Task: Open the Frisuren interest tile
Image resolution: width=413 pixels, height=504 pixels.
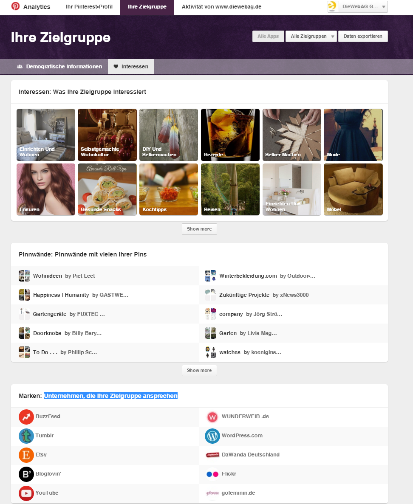Action: pyautogui.click(x=46, y=189)
